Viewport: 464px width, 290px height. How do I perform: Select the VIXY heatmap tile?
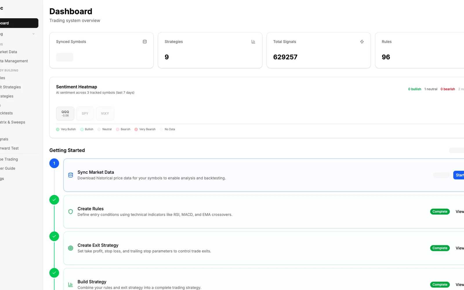pos(105,114)
